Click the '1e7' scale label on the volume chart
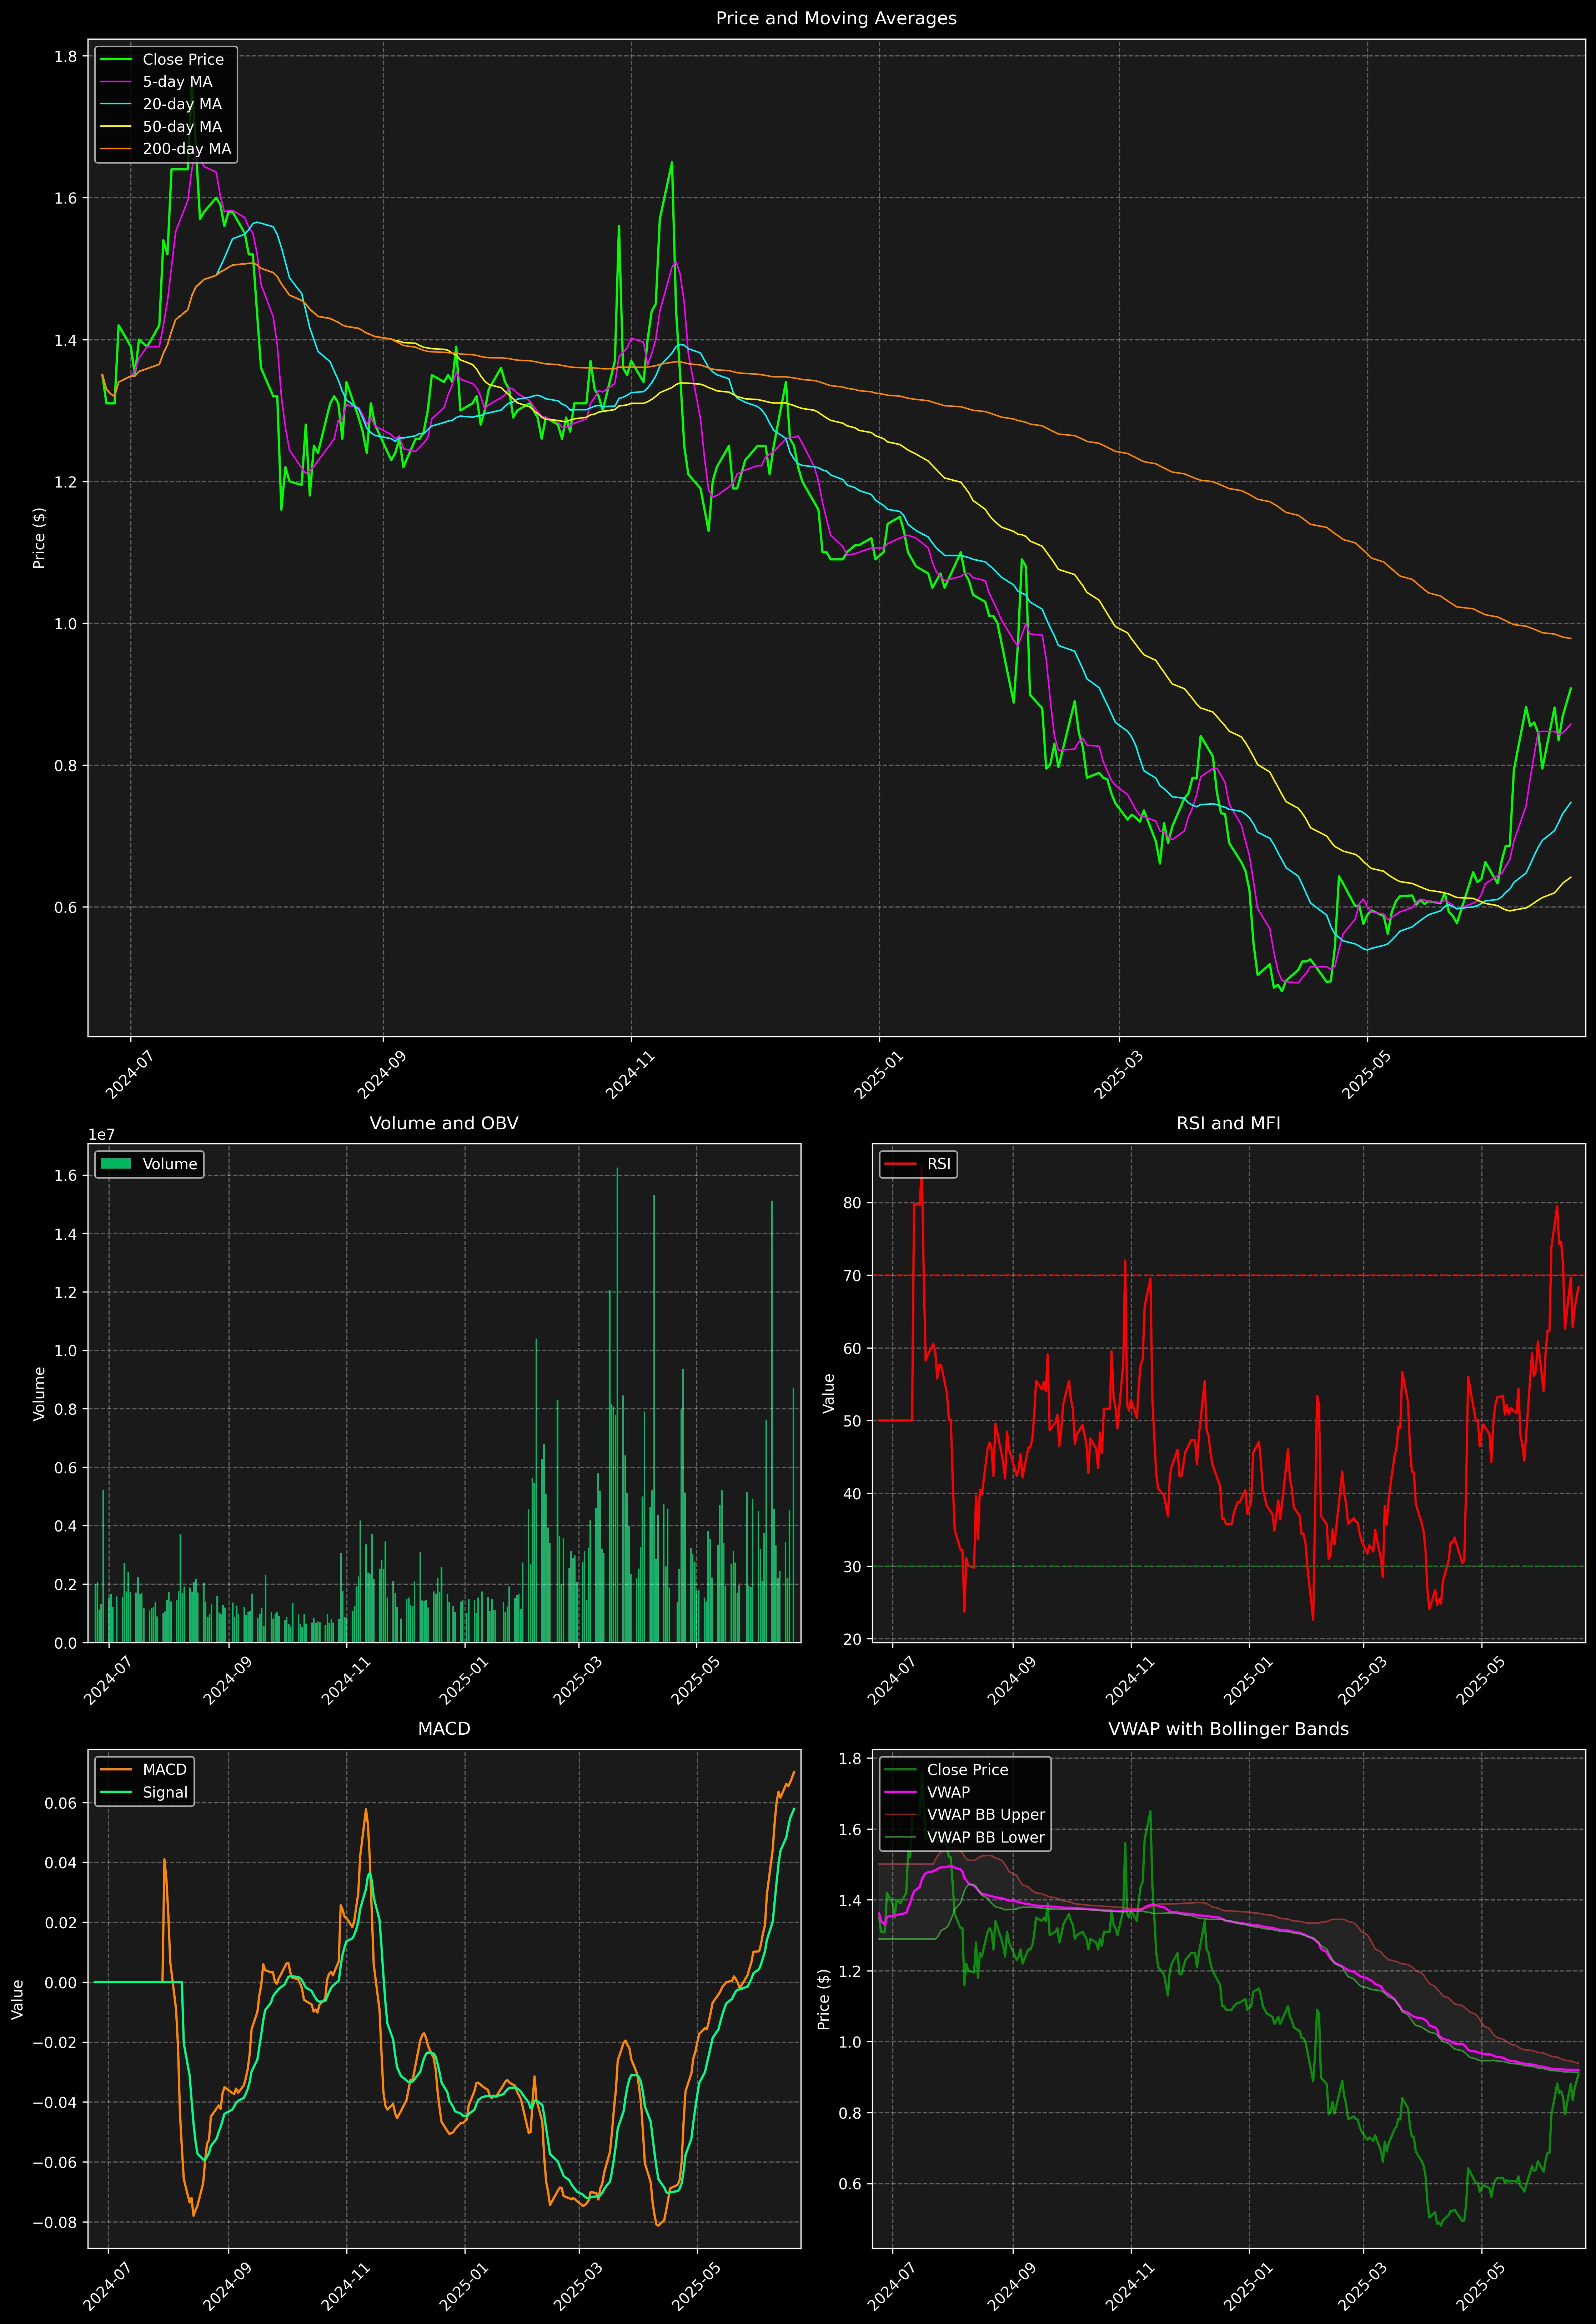Viewport: 1596px width, 2324px height. click(102, 1135)
